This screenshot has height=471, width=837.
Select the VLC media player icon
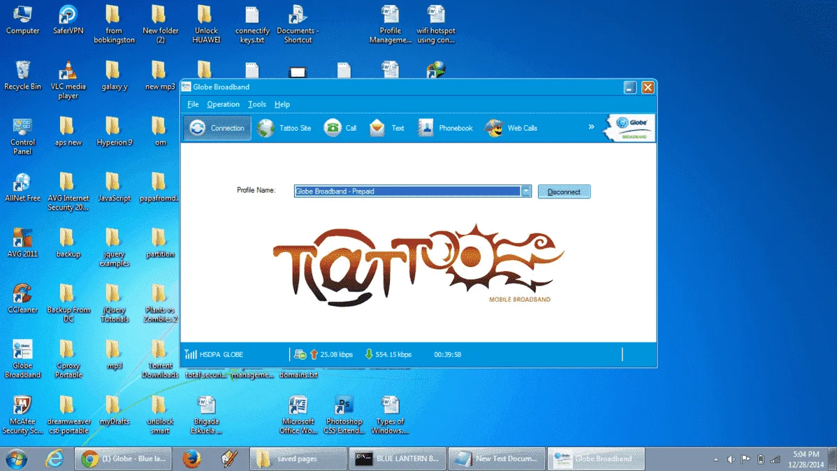68,80
